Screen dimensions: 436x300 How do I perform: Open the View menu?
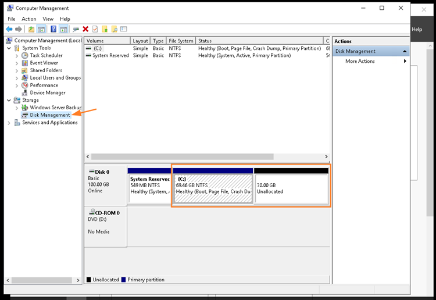(x=48, y=19)
